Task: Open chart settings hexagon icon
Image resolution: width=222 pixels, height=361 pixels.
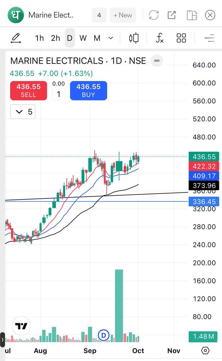Action: tap(205, 351)
